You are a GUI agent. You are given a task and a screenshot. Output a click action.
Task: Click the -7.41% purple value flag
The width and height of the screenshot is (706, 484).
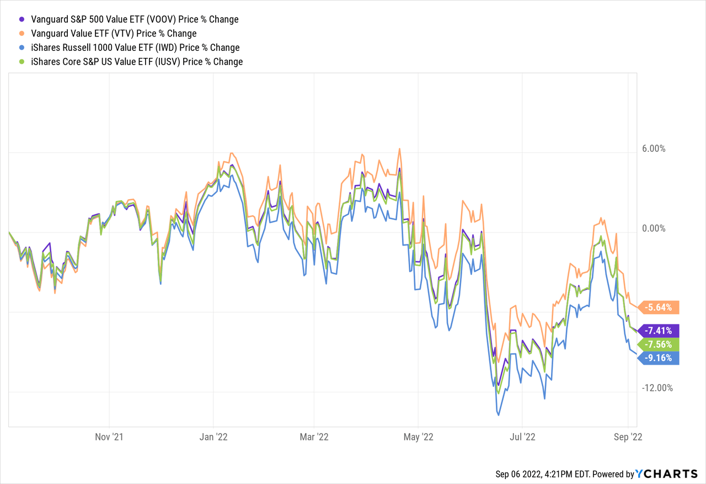coord(659,331)
